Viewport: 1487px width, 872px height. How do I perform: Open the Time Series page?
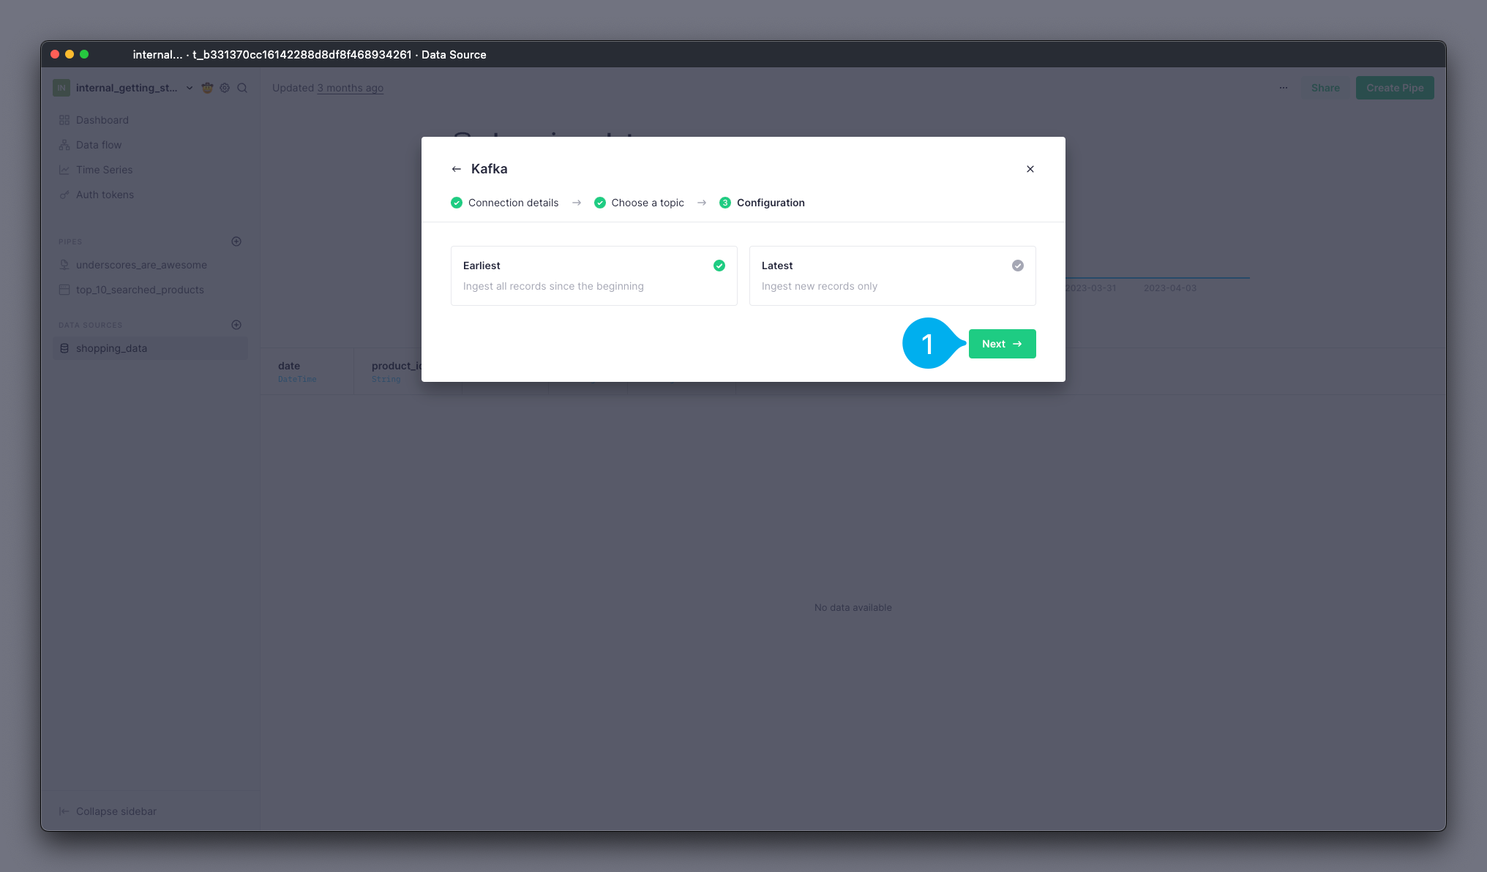pyautogui.click(x=104, y=170)
